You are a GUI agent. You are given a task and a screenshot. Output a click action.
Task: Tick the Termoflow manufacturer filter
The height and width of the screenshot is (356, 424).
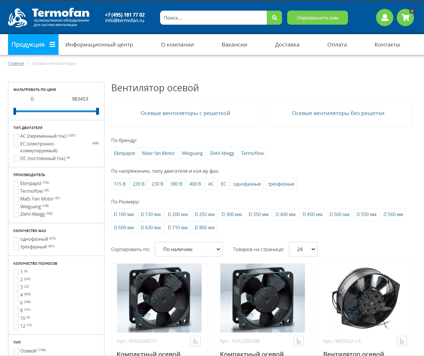(x=16, y=191)
